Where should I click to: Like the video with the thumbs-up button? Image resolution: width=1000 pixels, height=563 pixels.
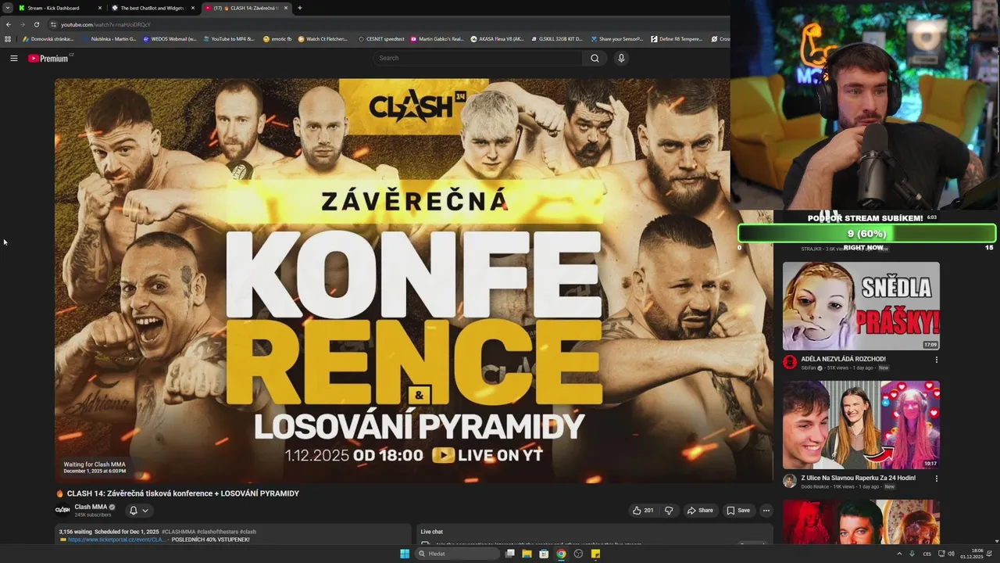tap(644, 511)
